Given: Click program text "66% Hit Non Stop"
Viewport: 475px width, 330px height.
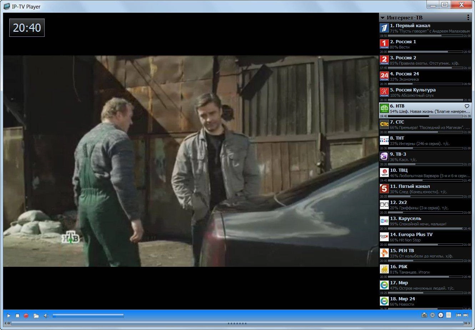Looking at the screenshot, I should pyautogui.click(x=405, y=240).
